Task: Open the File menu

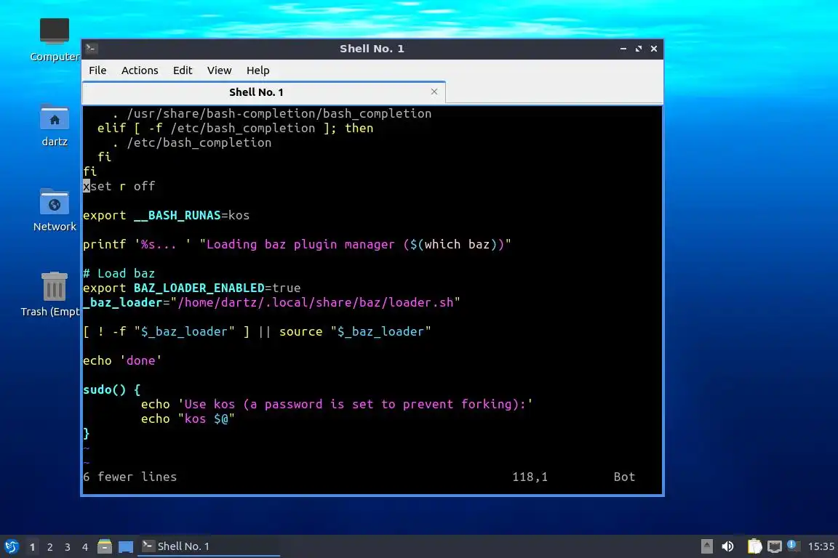Action: [97, 70]
